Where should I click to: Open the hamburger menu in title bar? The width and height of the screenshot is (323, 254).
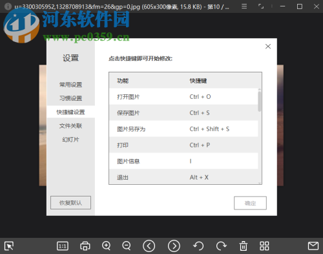244,6
